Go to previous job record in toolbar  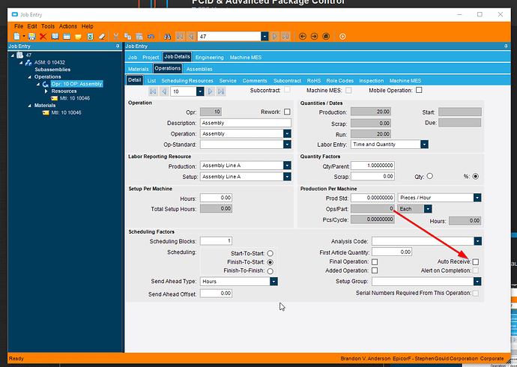click(191, 36)
